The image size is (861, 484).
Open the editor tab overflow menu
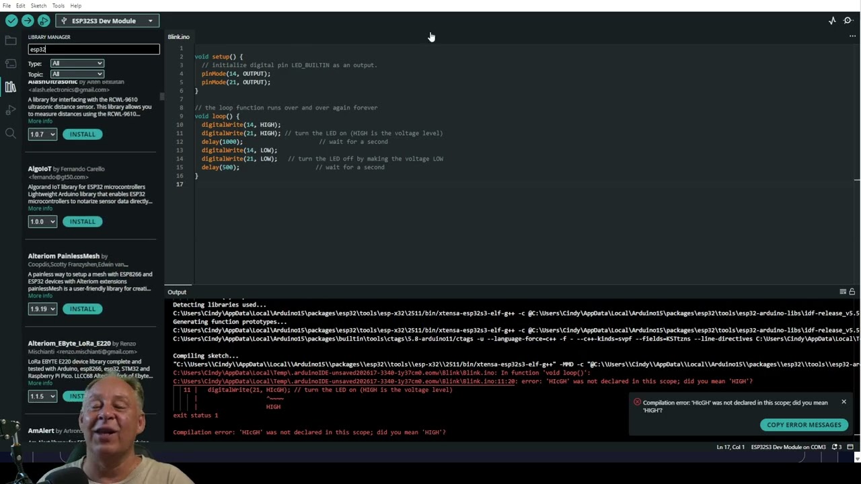pos(852,36)
